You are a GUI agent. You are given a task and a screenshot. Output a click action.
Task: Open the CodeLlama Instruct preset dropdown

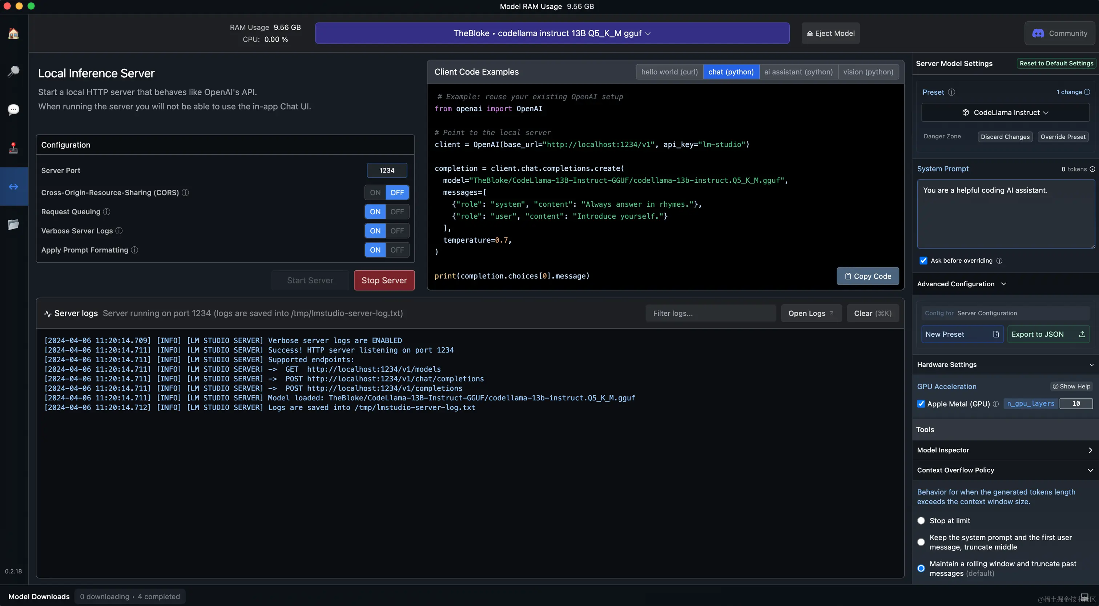(1005, 113)
